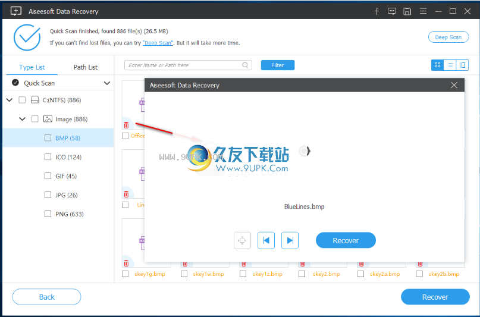Check the ICO (124) checkbox
The width and height of the screenshot is (480, 317).
pos(48,156)
